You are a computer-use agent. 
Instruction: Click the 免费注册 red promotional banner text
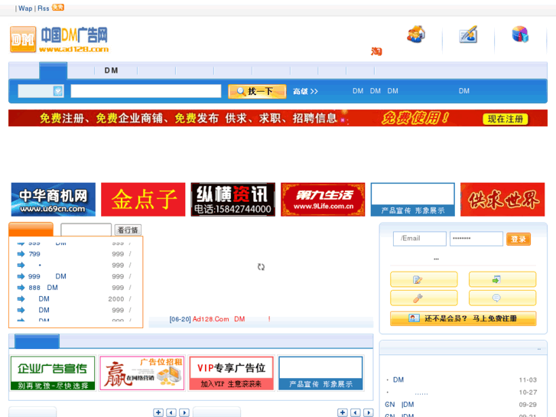[278, 118]
